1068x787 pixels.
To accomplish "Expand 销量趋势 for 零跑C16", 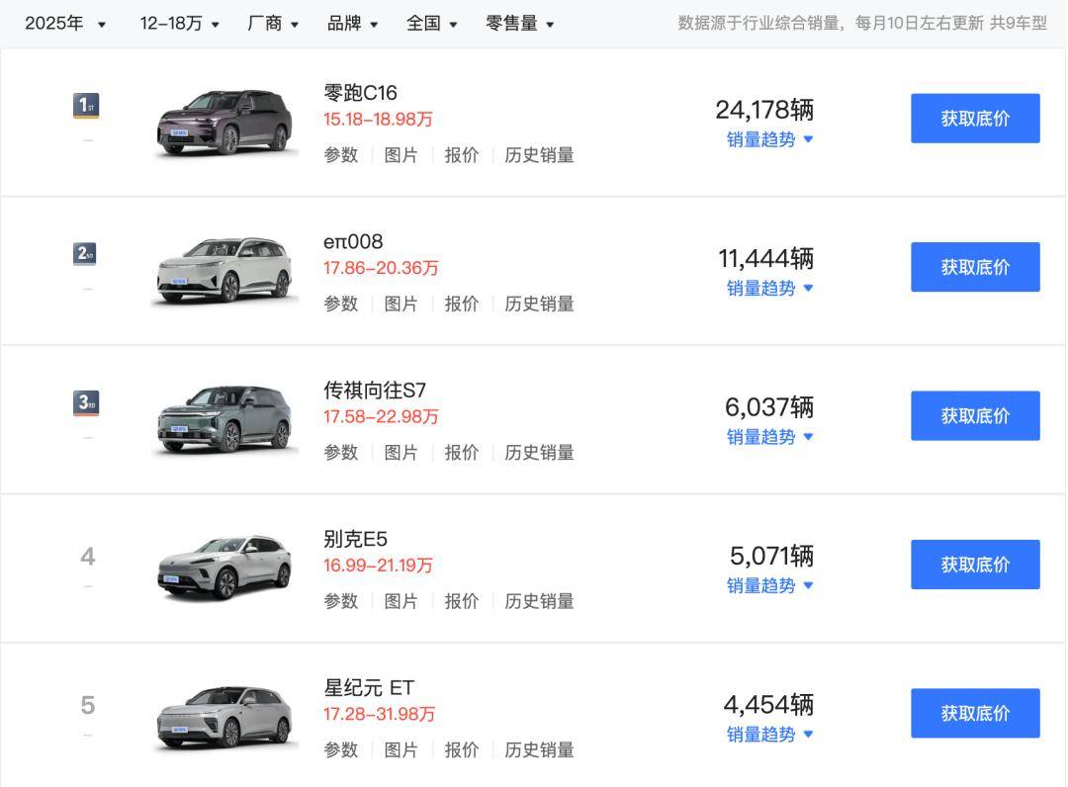I will (769, 140).
